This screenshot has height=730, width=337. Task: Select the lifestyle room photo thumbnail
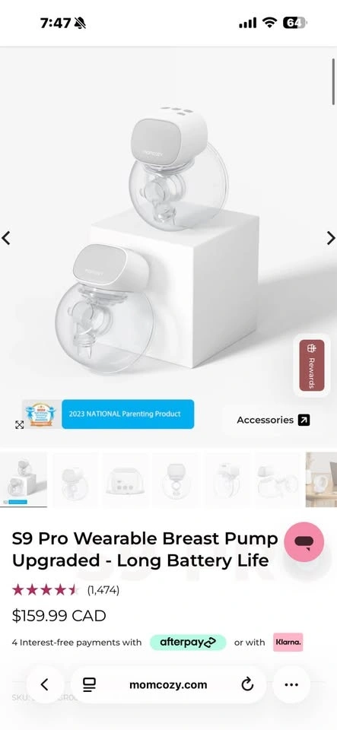(321, 480)
